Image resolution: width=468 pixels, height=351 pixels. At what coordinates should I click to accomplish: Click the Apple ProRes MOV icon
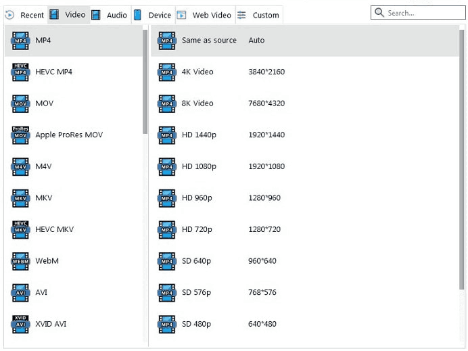click(20, 135)
